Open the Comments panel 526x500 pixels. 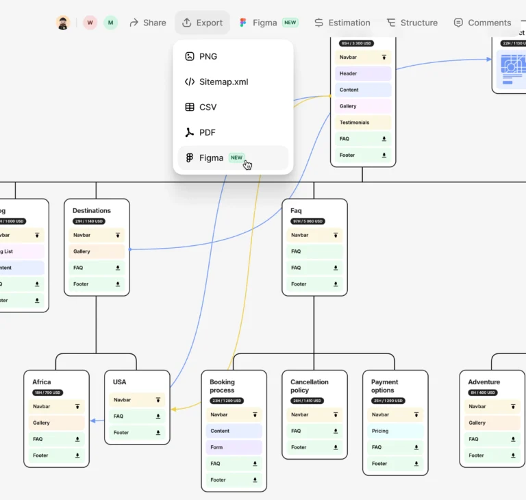click(x=482, y=23)
